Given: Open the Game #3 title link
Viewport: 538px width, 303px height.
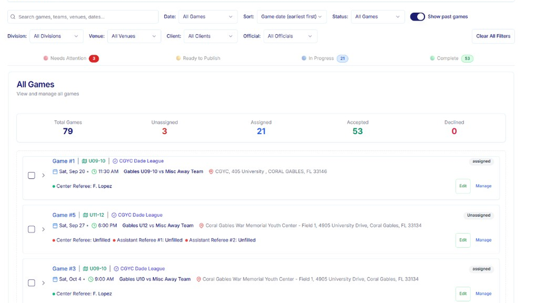Looking at the screenshot, I should 64,269.
